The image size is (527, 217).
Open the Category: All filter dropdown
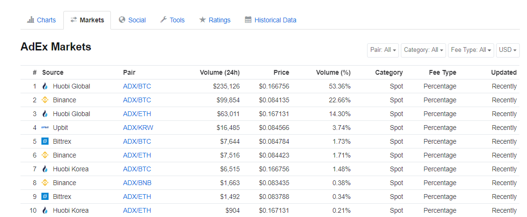click(424, 50)
